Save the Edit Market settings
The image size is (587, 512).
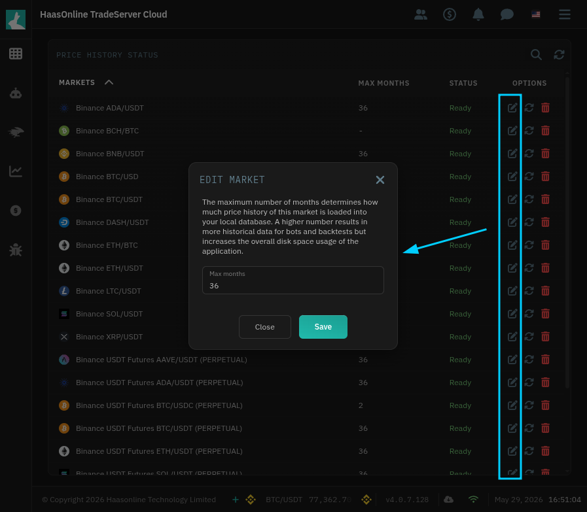pyautogui.click(x=323, y=327)
